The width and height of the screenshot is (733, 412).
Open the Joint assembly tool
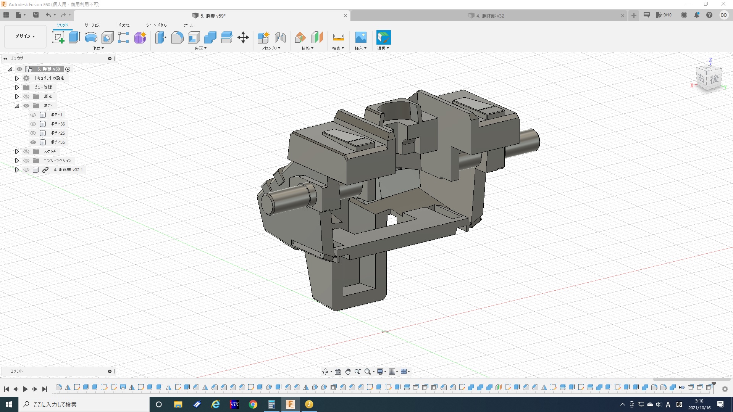click(280, 37)
